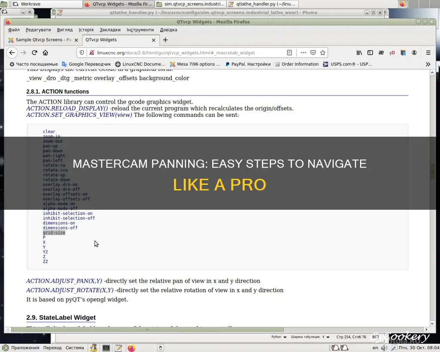This screenshot has width=440, height=352.
Task: Click the panel clock Птн, 30 Окт
Action: pyautogui.click(x=419, y=348)
